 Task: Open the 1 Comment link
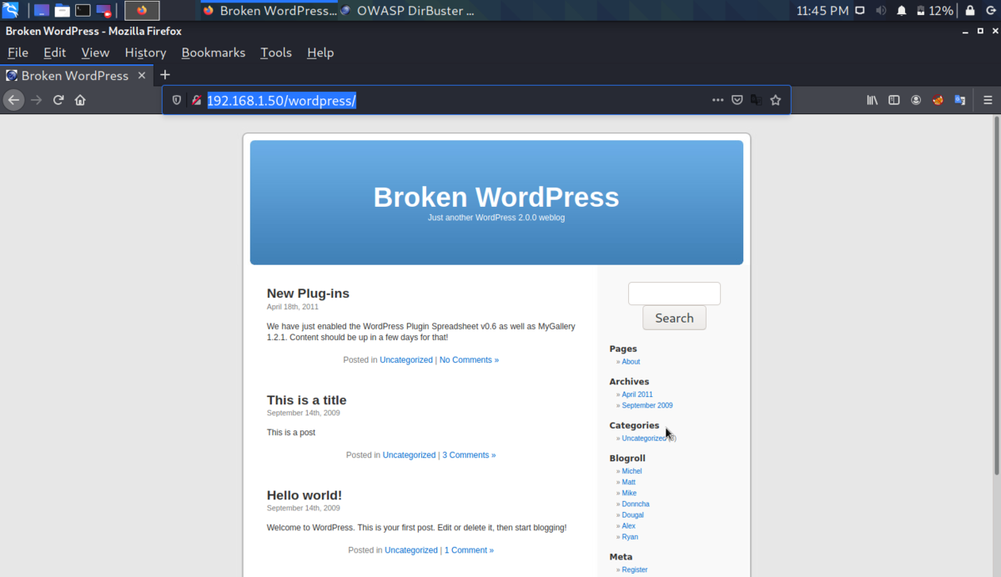click(469, 550)
